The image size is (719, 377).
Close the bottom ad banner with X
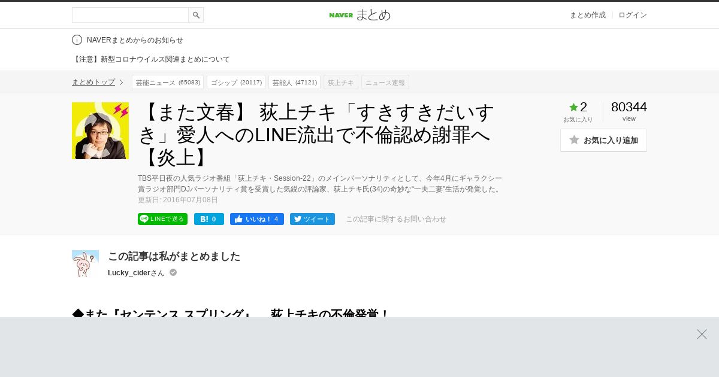click(x=702, y=334)
